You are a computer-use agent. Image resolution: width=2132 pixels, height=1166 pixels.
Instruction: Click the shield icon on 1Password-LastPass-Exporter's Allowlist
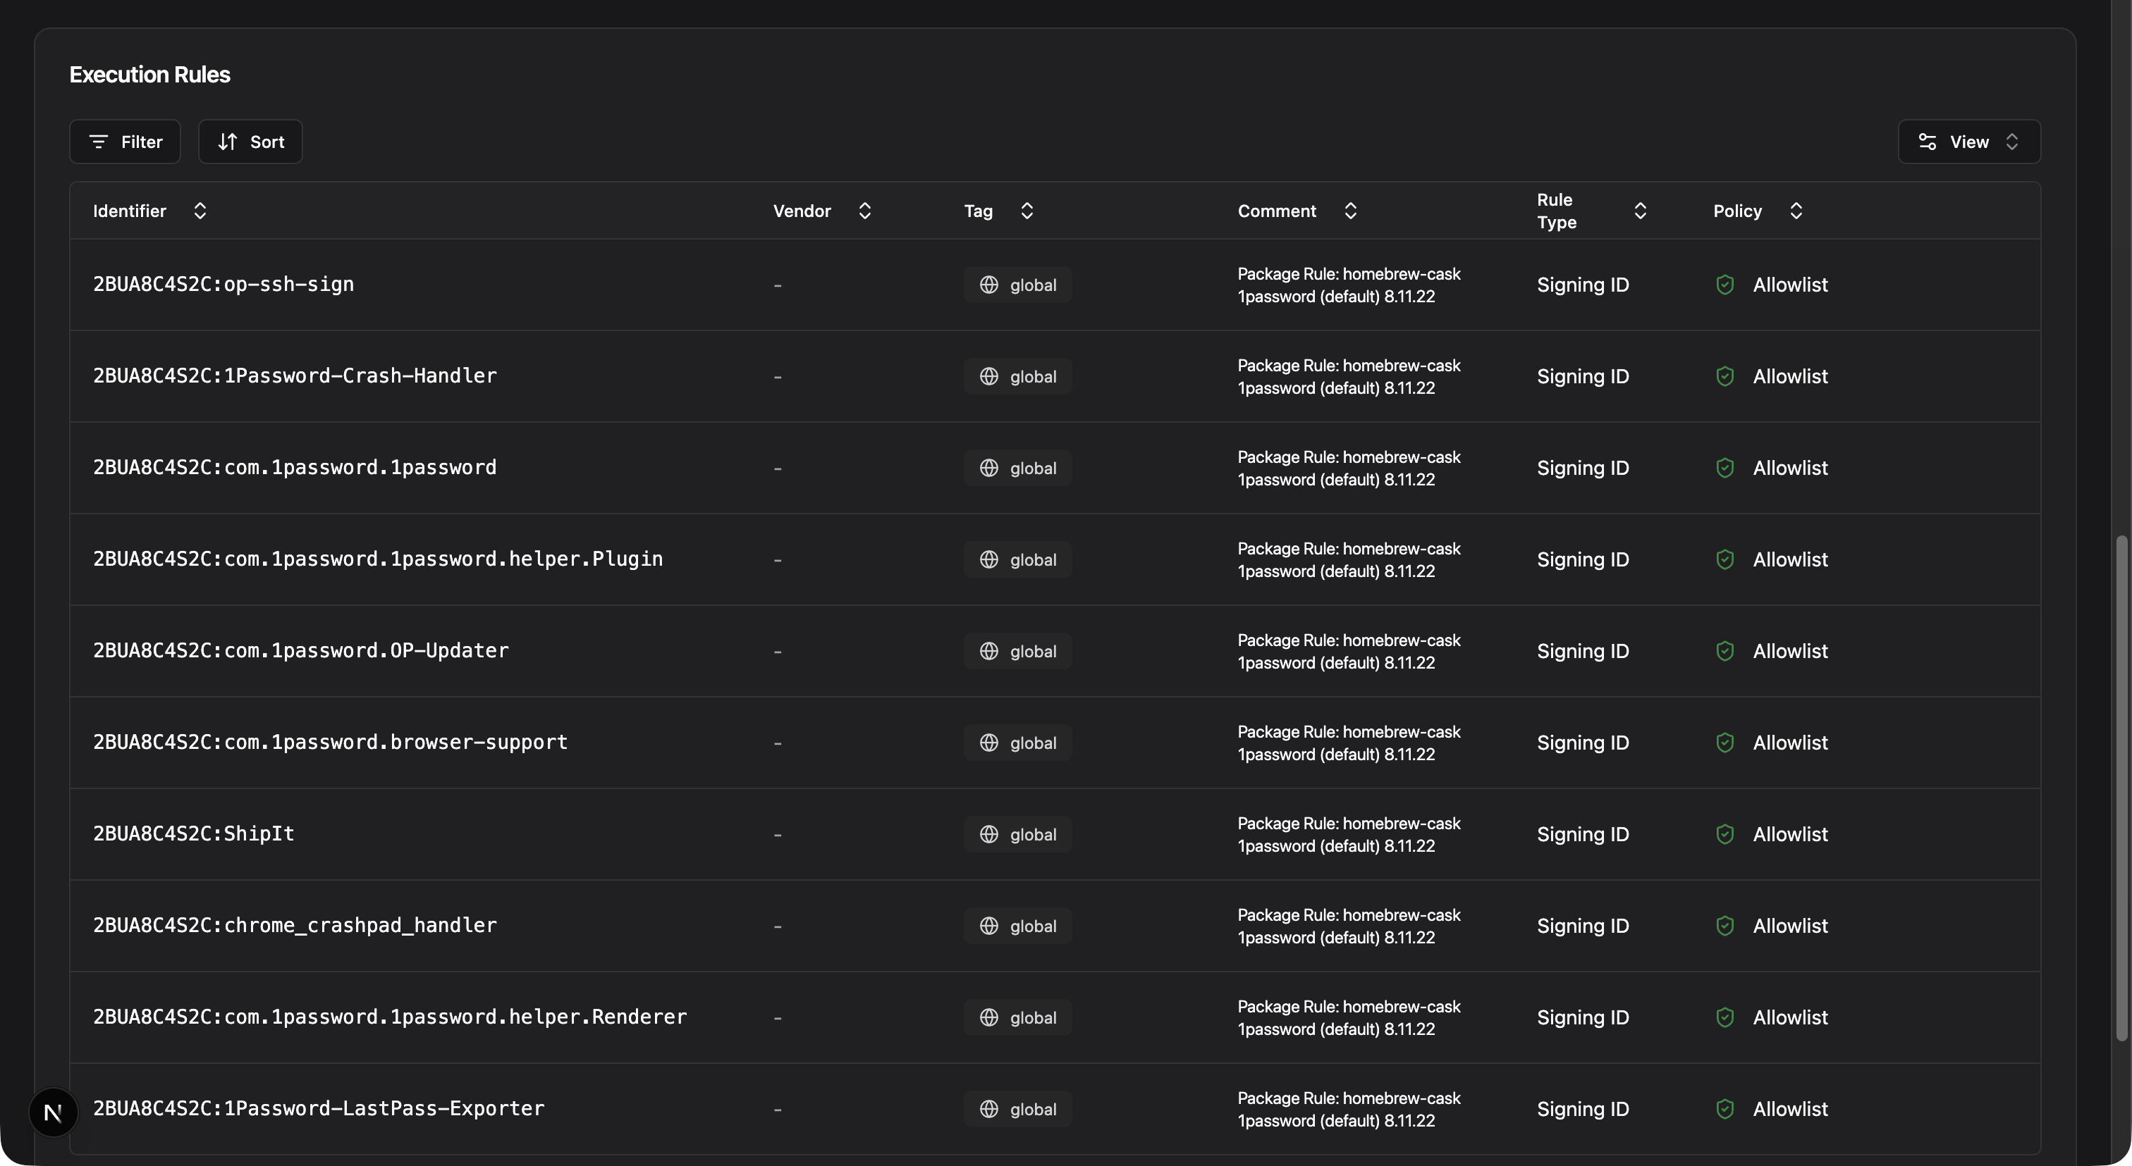(1724, 1109)
